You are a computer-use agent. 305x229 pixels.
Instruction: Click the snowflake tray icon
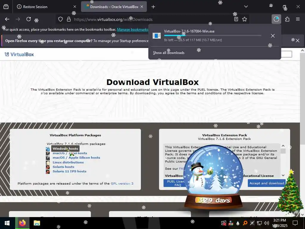252,223
